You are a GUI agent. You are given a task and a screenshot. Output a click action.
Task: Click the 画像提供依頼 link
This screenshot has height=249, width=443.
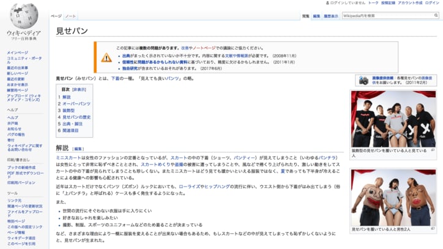click(383, 78)
